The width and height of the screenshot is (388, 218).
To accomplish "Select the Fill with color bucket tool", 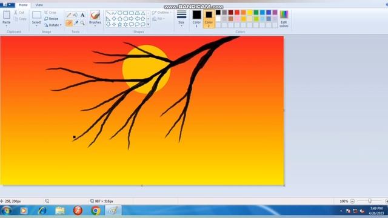I will coord(76,15).
